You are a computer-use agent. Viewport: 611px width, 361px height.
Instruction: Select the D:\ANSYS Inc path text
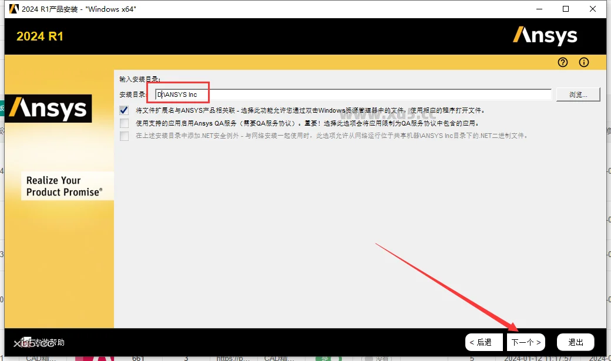177,93
